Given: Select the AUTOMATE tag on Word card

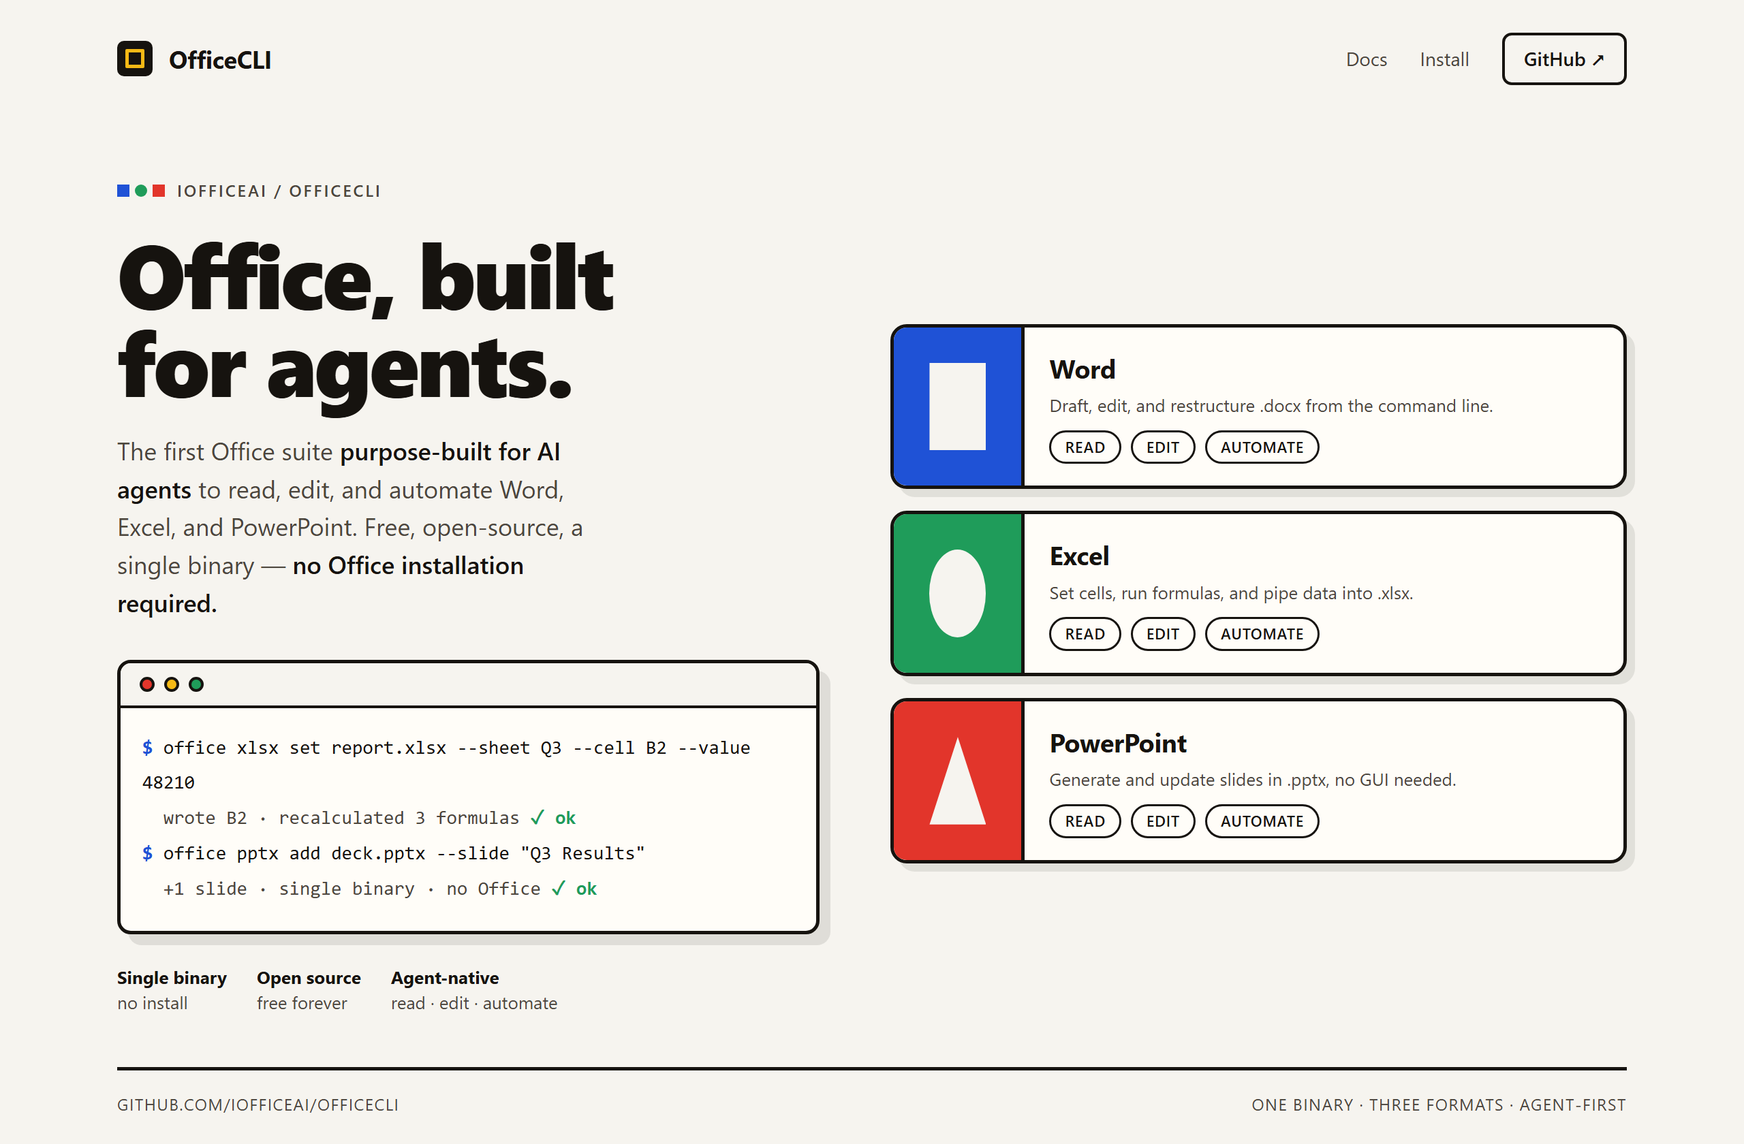Looking at the screenshot, I should tap(1261, 447).
